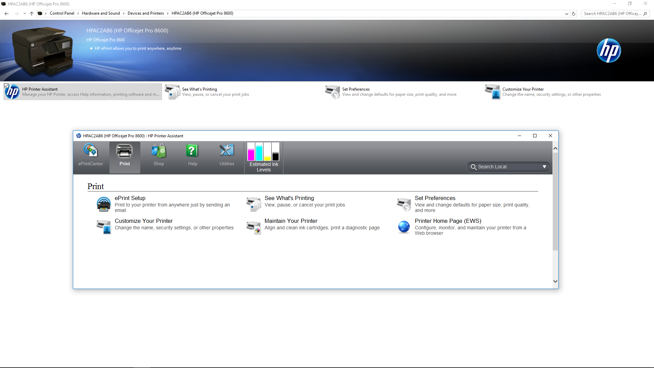Viewport: 654px width, 368px height.
Task: Click the Maintain Your Printer icon
Action: pos(253,227)
